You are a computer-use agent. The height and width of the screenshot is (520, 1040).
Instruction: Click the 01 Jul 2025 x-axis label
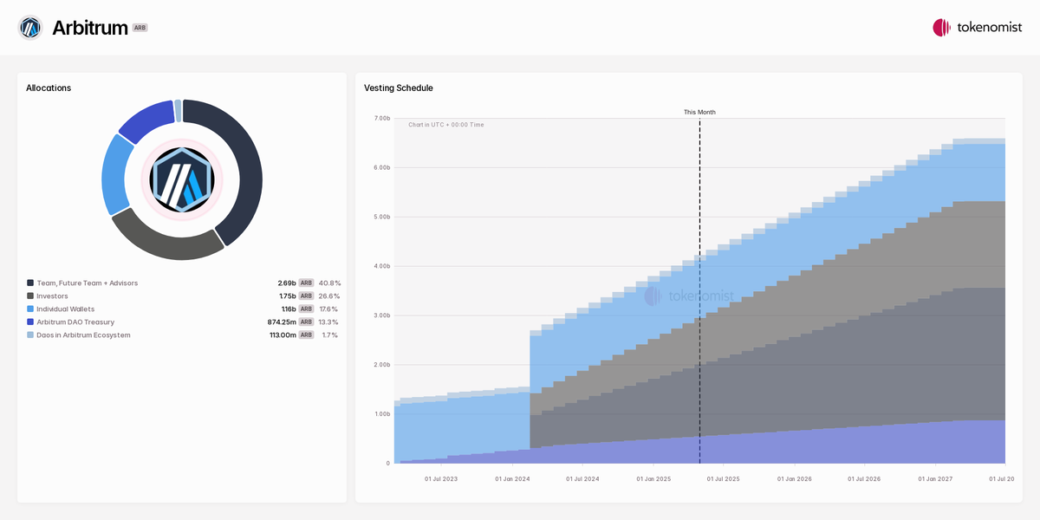[724, 478]
